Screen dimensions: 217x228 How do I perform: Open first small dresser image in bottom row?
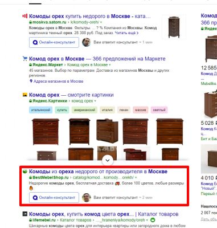coord(47,156)
